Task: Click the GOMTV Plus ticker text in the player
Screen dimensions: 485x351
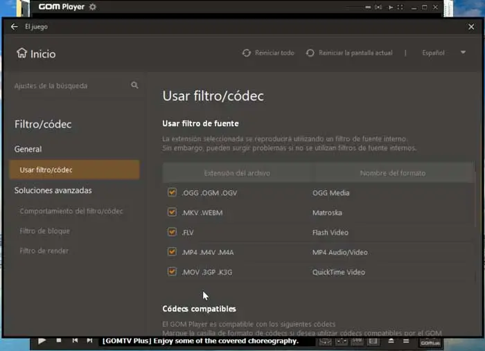Action: point(200,341)
